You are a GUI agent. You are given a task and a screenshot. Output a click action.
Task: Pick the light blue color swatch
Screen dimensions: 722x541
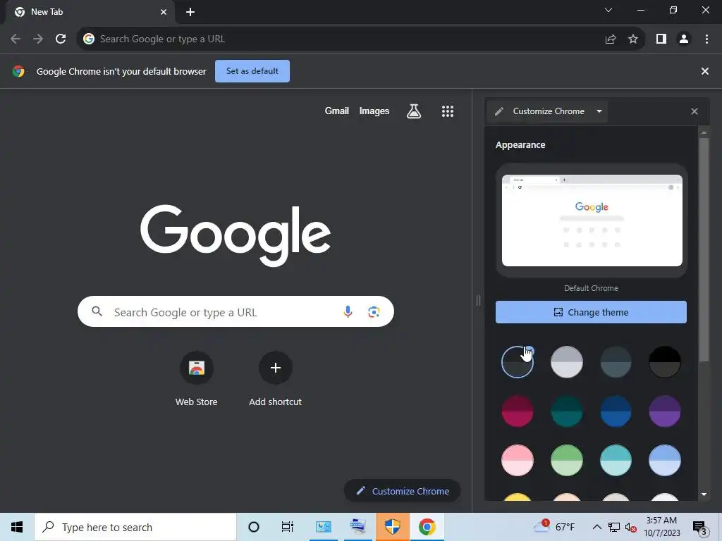pos(664,460)
